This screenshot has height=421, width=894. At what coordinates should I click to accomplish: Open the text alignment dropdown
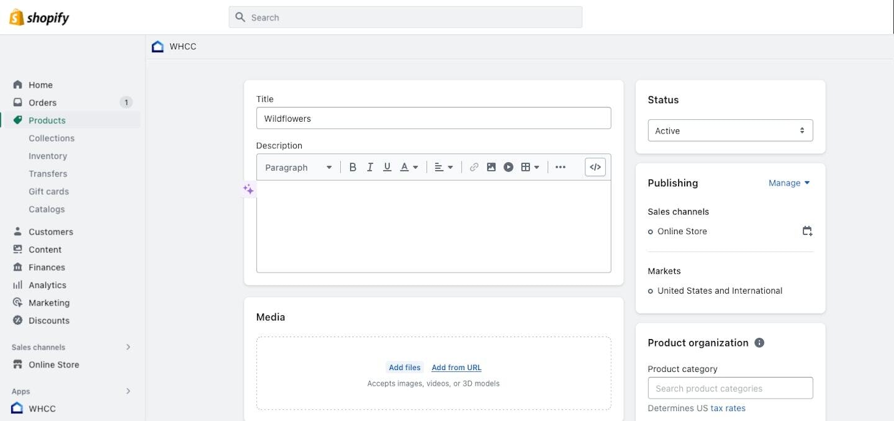[443, 166]
